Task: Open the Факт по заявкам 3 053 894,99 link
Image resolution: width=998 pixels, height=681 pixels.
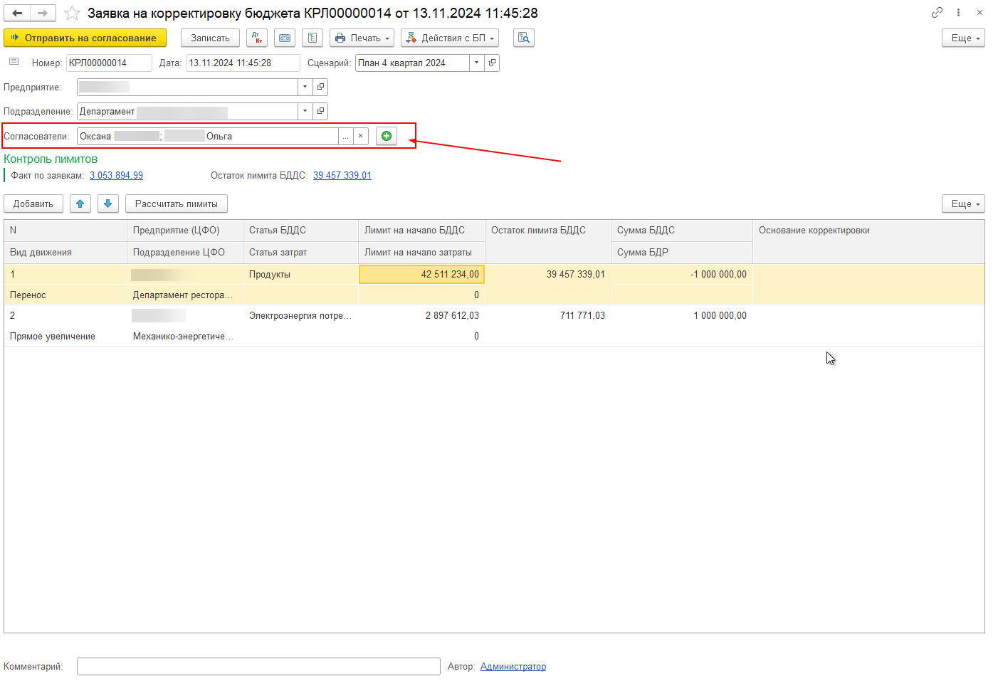Action: point(116,175)
